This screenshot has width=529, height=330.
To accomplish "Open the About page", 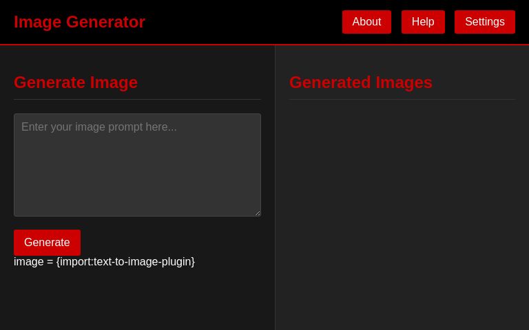I will point(366,22).
